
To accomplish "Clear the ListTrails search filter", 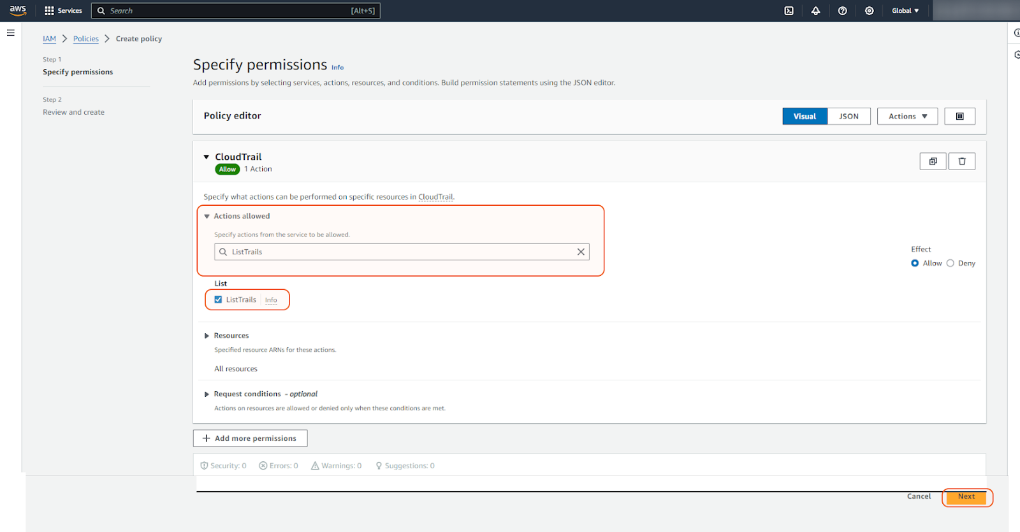I will [x=581, y=252].
